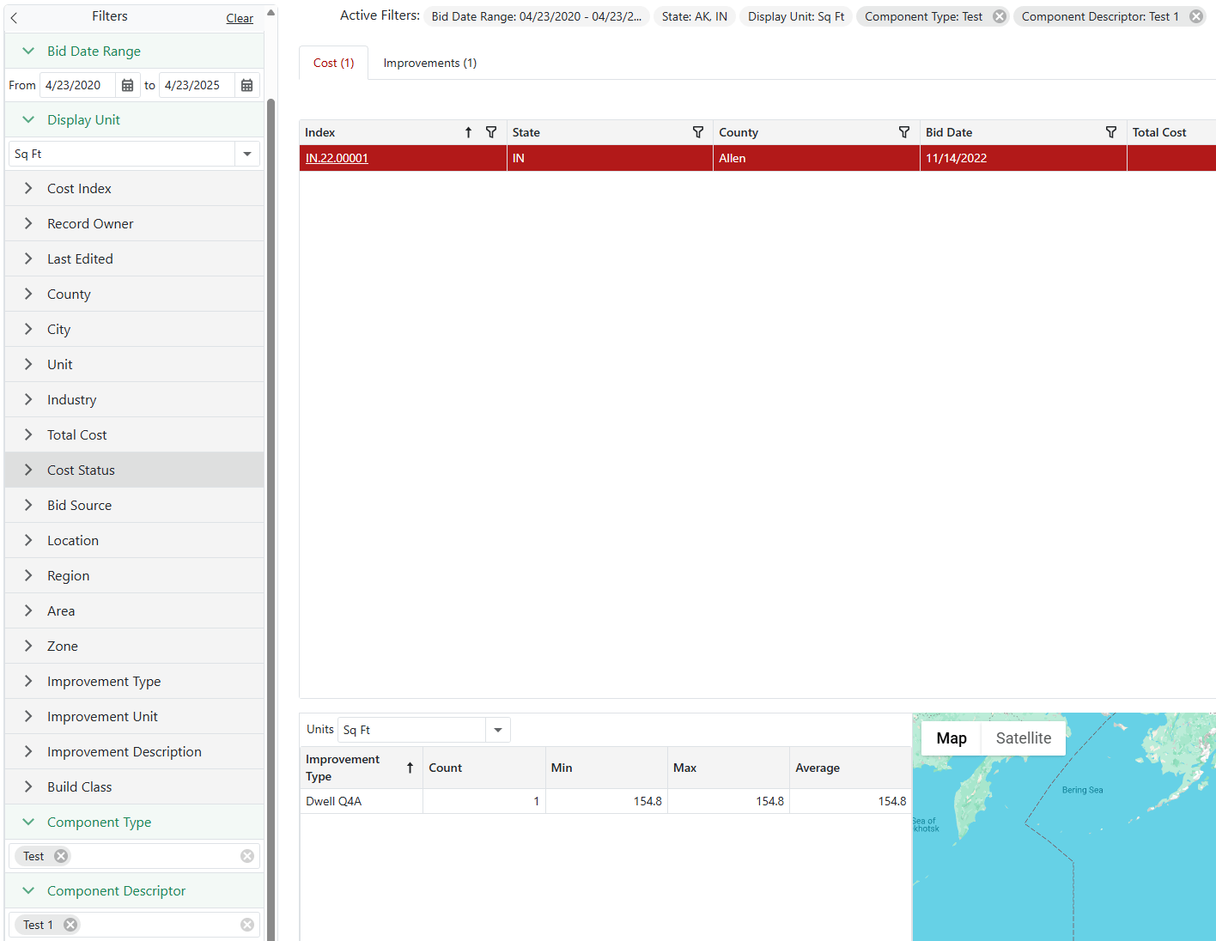1216x941 pixels.
Task: Open the Units dropdown above improvement table
Action: click(x=497, y=730)
